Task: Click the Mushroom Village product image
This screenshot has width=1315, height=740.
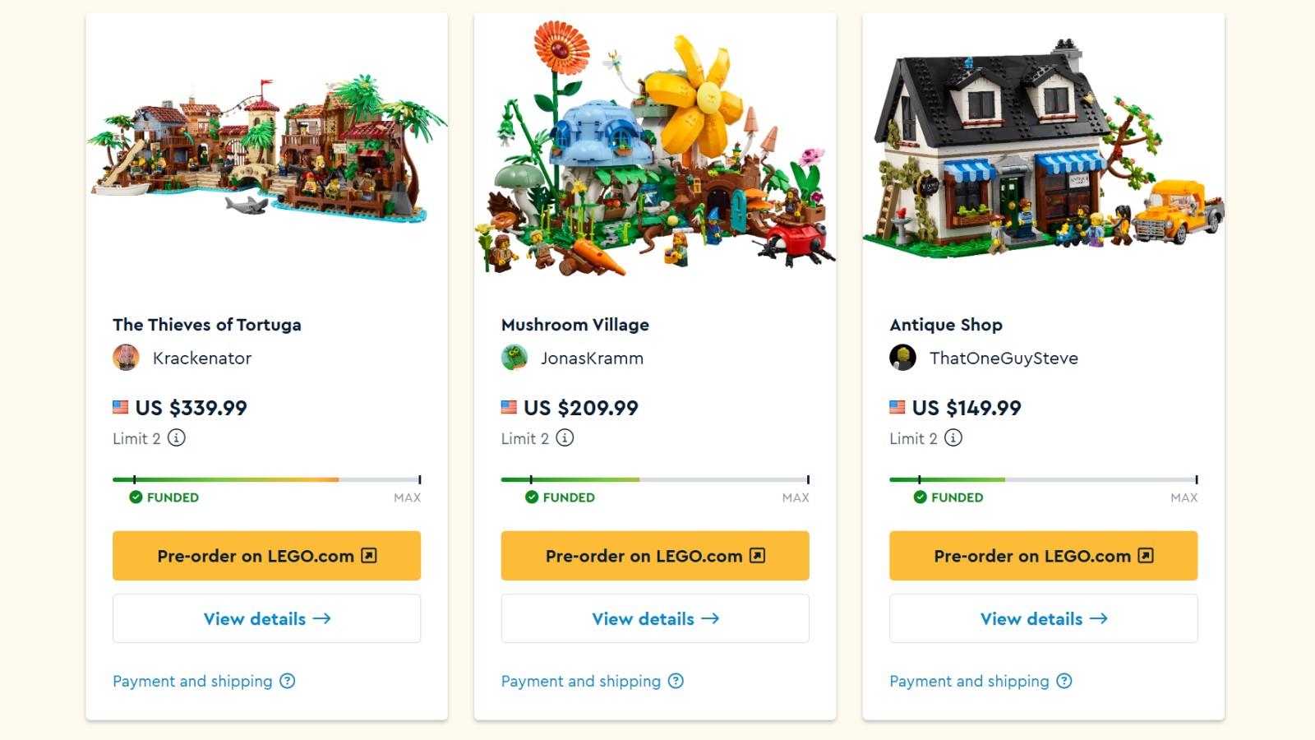Action: (x=655, y=148)
